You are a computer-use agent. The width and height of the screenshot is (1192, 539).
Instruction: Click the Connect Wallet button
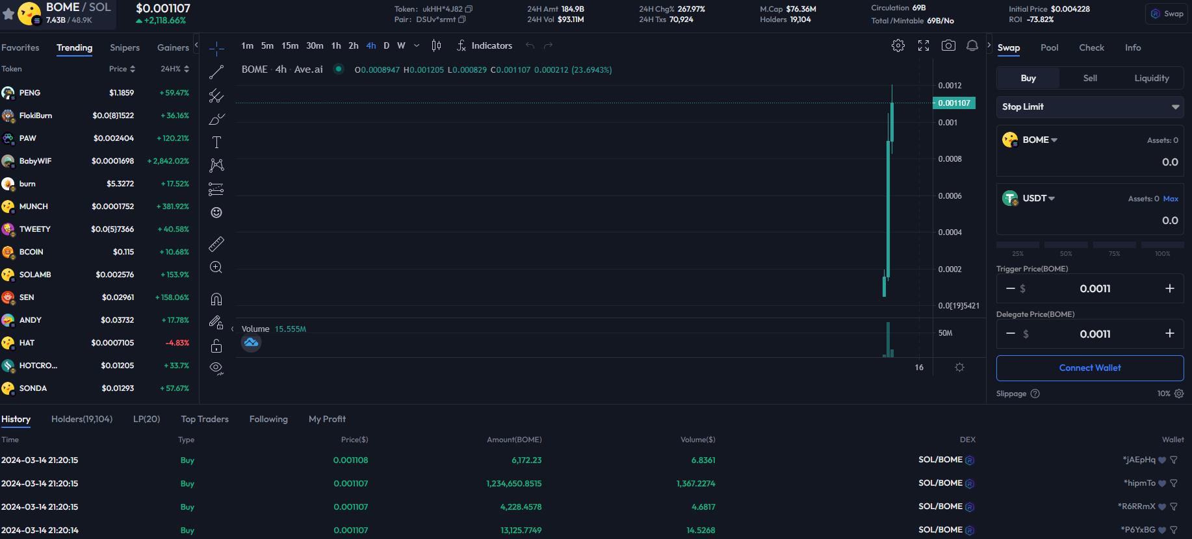1090,368
